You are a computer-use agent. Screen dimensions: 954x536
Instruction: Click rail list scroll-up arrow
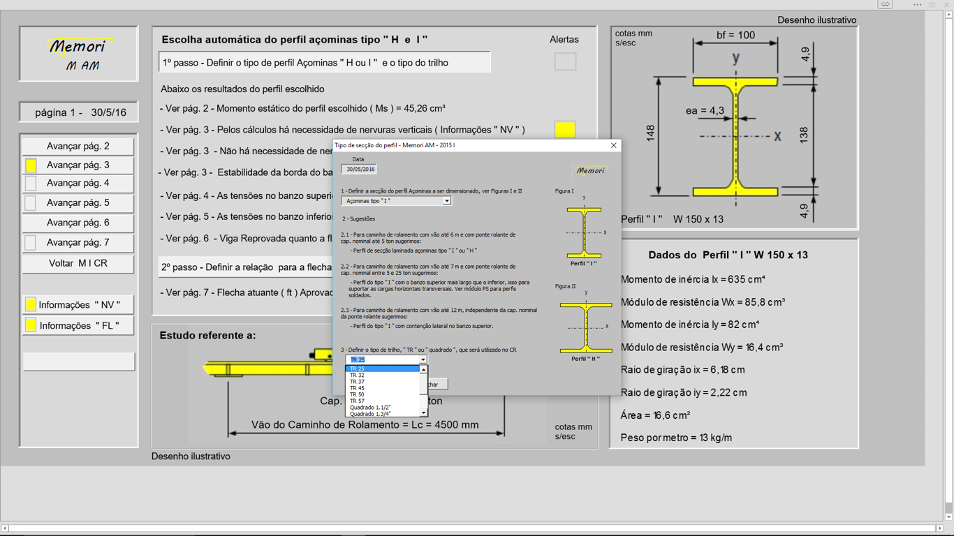[x=423, y=369]
